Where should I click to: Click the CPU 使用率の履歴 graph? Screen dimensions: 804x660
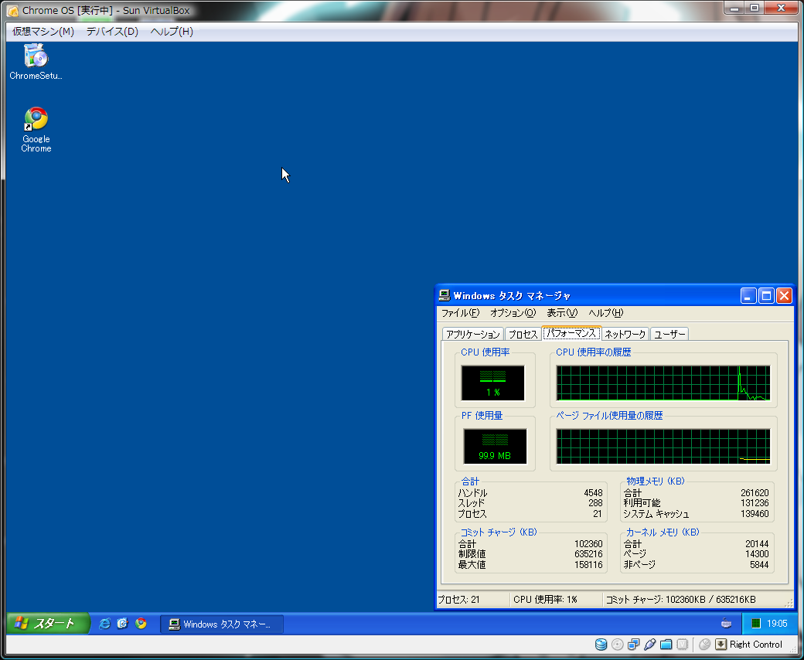(x=663, y=383)
